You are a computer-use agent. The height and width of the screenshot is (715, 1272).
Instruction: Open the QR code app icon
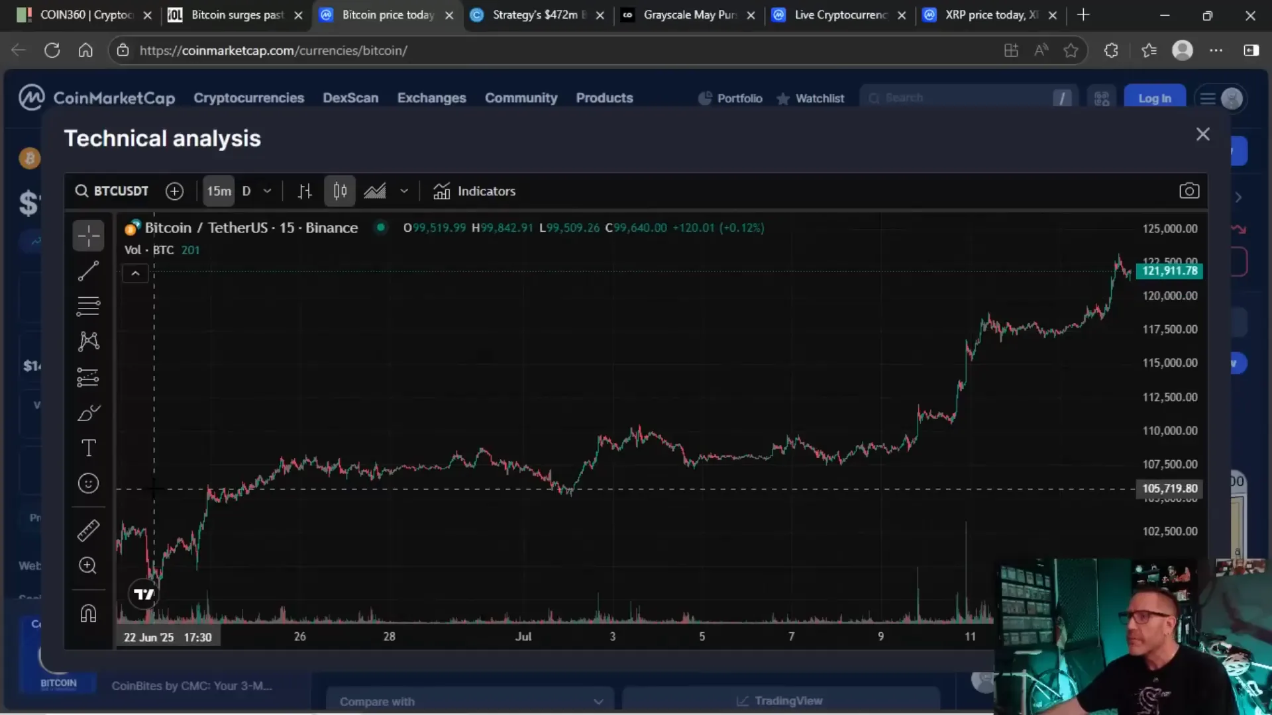click(1102, 99)
